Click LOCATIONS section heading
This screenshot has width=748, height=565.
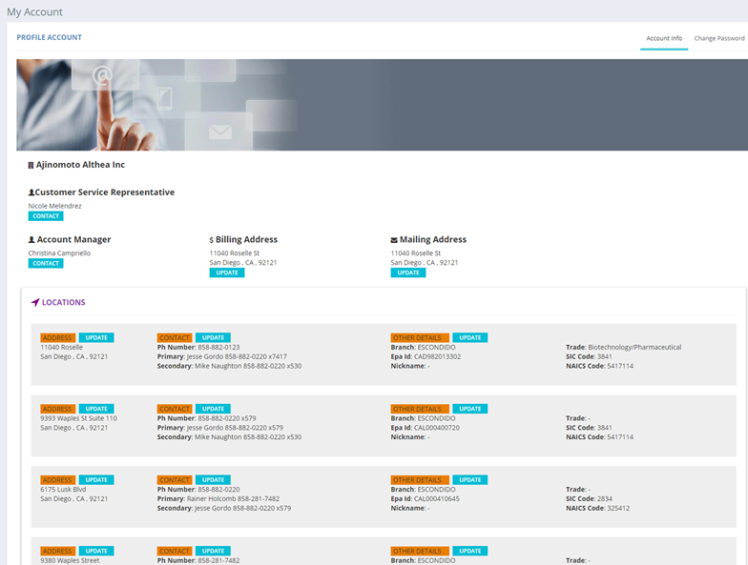pos(63,303)
